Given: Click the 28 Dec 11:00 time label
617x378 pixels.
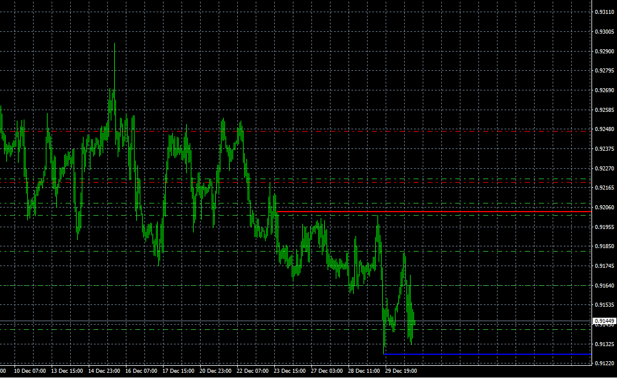Looking at the screenshot, I should point(364,371).
